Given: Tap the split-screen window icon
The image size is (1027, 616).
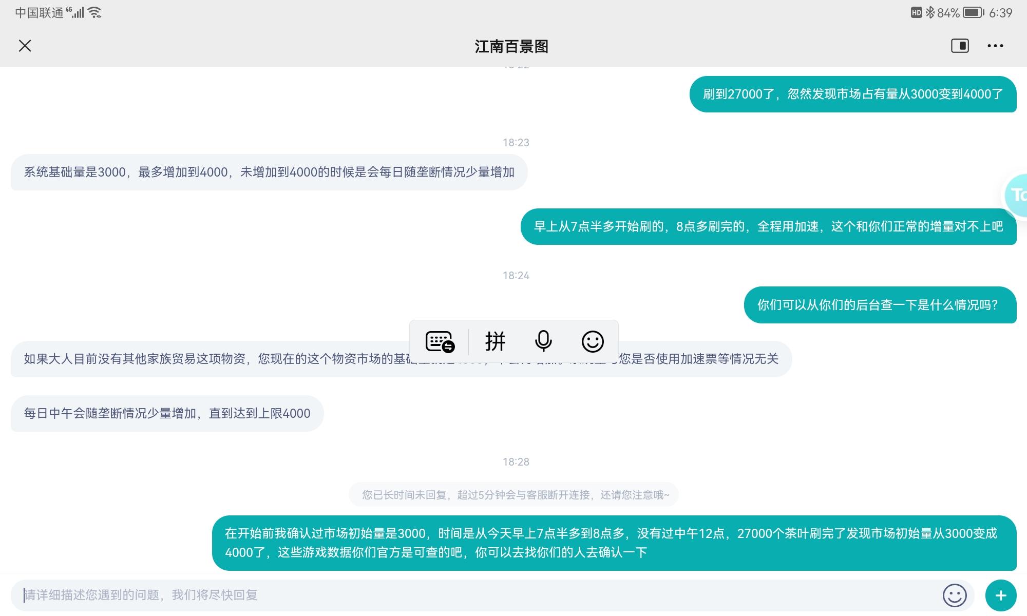Looking at the screenshot, I should tap(959, 46).
